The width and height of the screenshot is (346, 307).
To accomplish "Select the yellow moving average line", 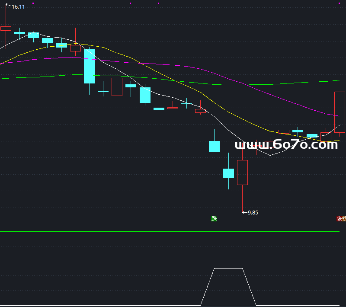I will point(242,121).
